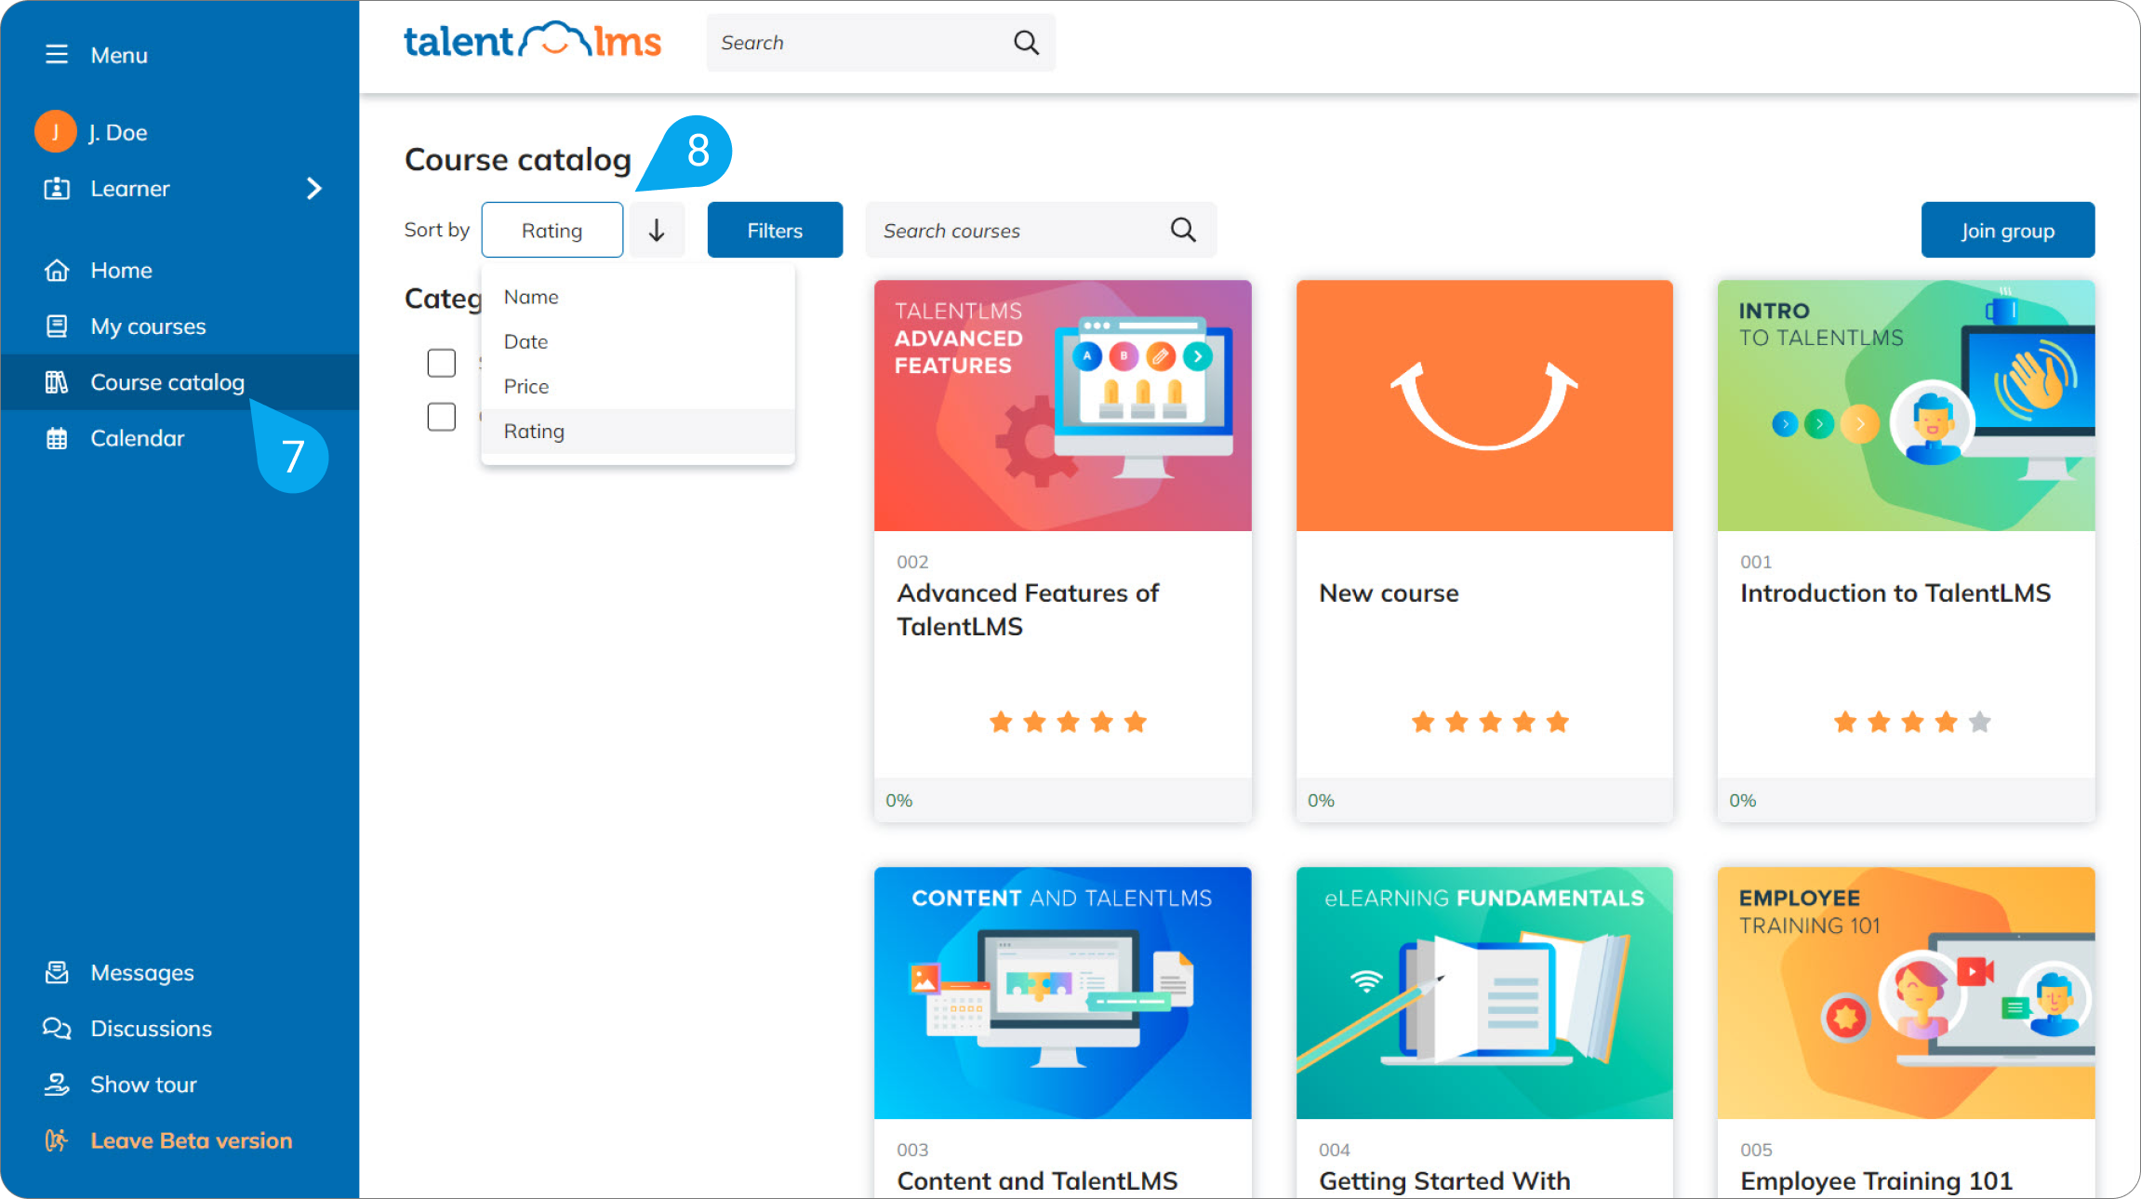This screenshot has width=2141, height=1199.
Task: Click Employee Training 101 title
Action: click(1876, 1180)
